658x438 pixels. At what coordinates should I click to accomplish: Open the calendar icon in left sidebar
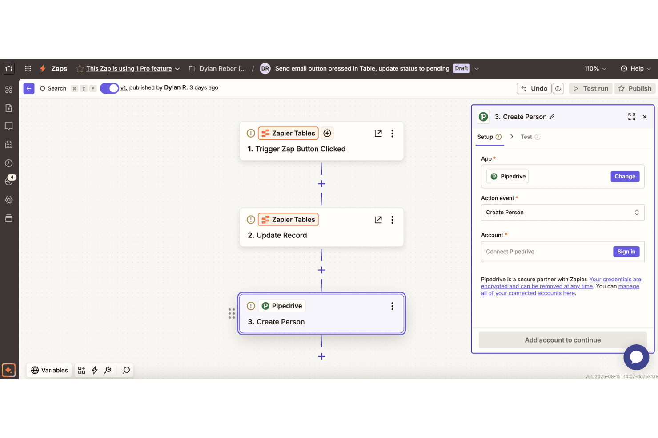click(x=8, y=145)
